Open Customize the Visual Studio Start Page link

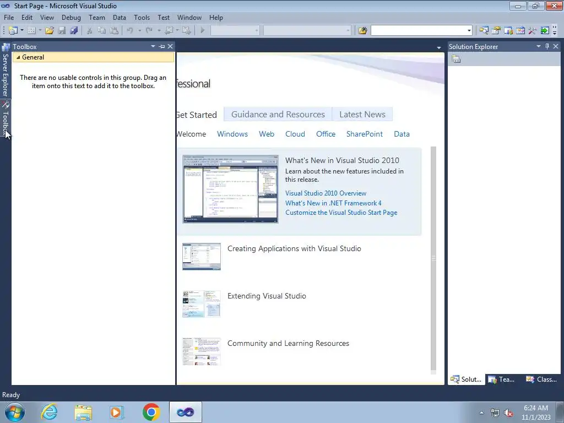point(341,213)
